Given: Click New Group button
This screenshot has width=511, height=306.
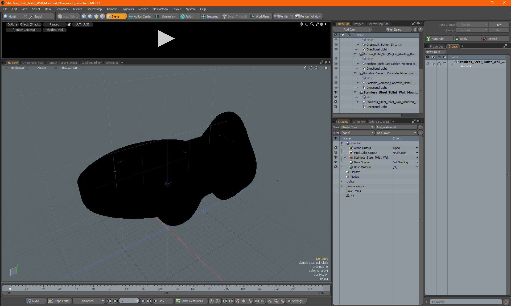Looking at the screenshot, I should (435, 52).
